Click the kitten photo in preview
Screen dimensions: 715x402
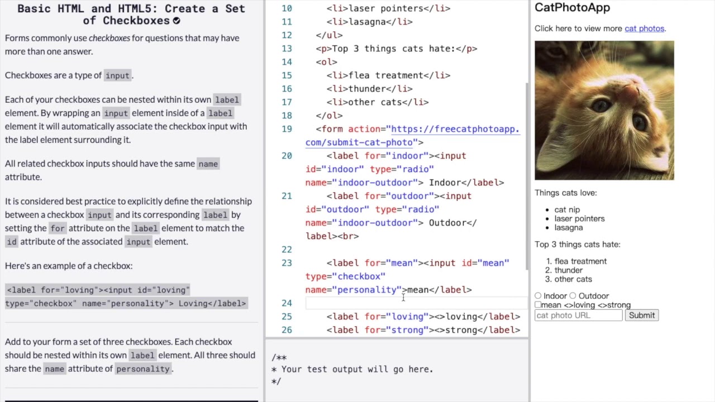click(x=604, y=111)
